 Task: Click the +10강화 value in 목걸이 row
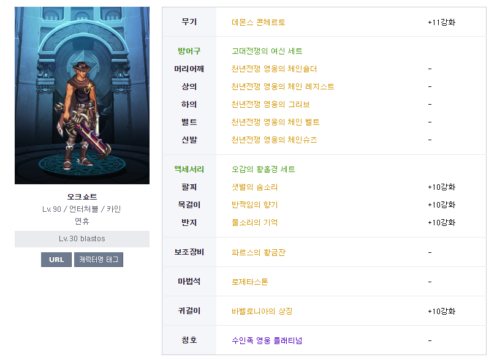[x=441, y=204]
